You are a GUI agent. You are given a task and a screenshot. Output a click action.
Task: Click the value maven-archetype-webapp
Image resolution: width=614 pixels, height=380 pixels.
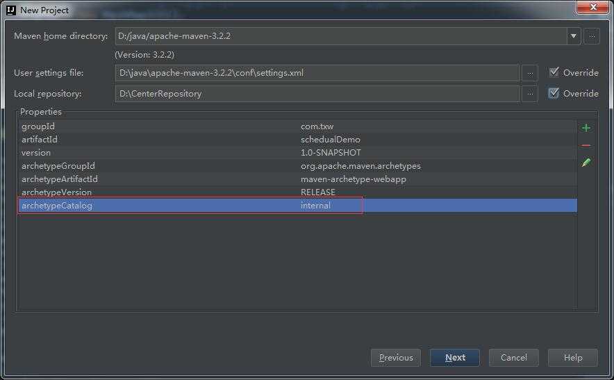[354, 179]
